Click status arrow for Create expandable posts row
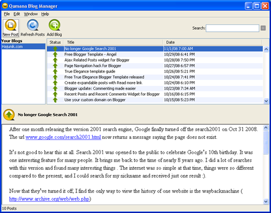Image resolution: width=271 pixels, height=213 pixels. (x=55, y=83)
